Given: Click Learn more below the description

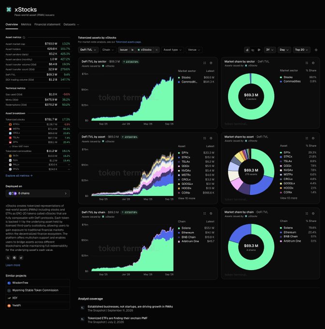Looking at the screenshot, I should 13,265.
